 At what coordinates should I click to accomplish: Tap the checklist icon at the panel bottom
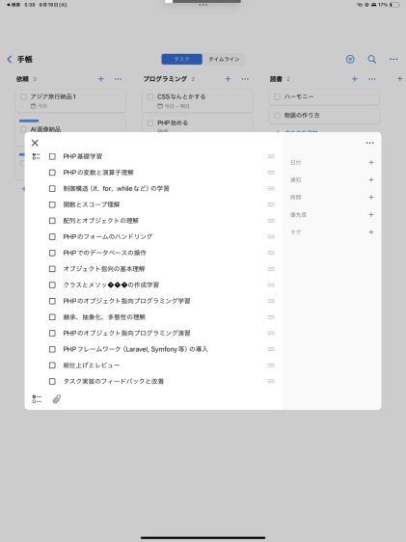click(37, 399)
